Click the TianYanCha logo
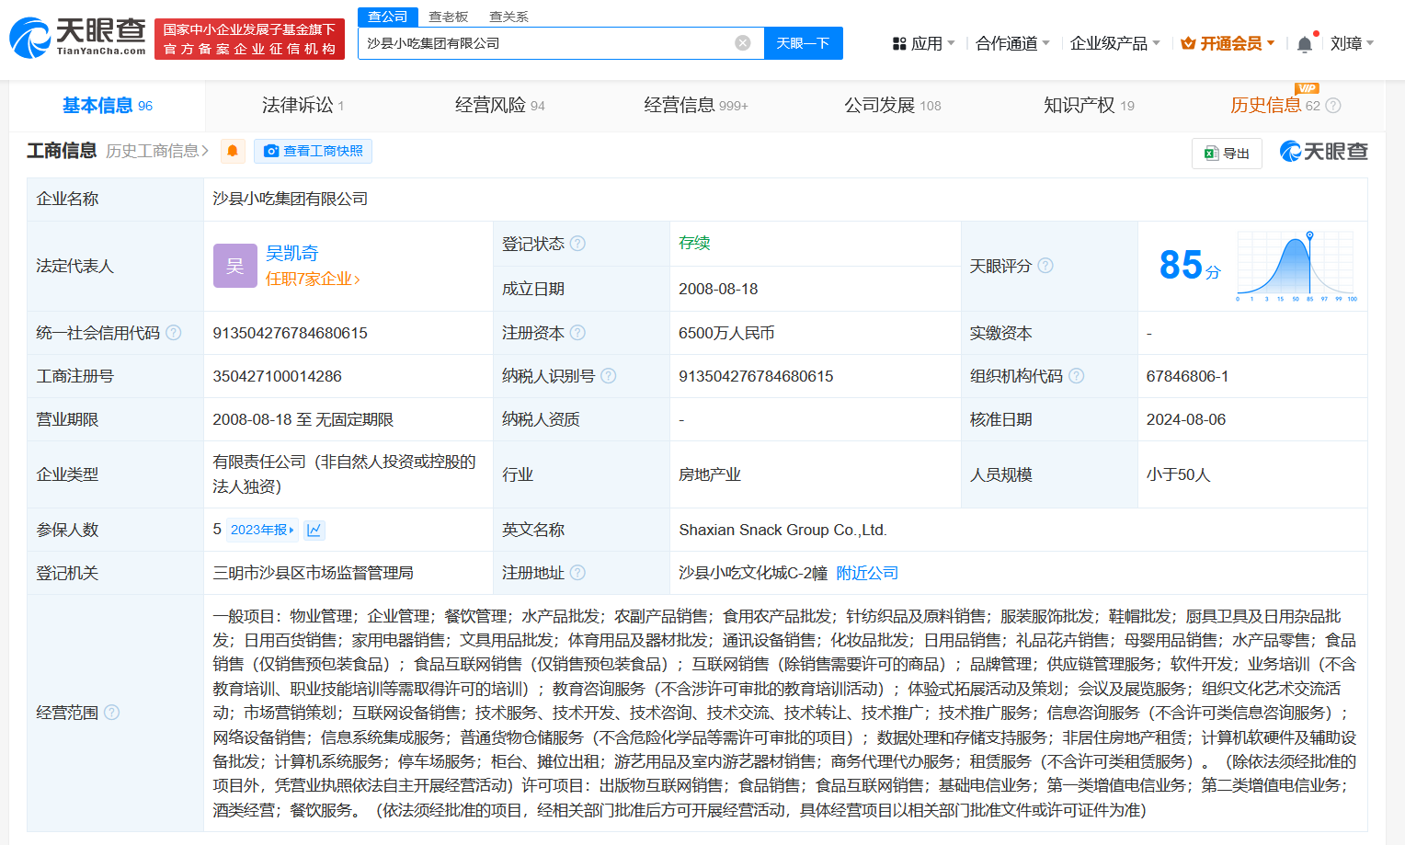The image size is (1405, 845). [x=77, y=38]
